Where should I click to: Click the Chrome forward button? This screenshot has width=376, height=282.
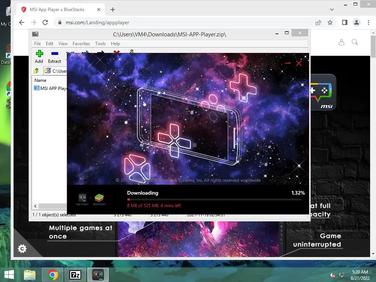coord(33,22)
